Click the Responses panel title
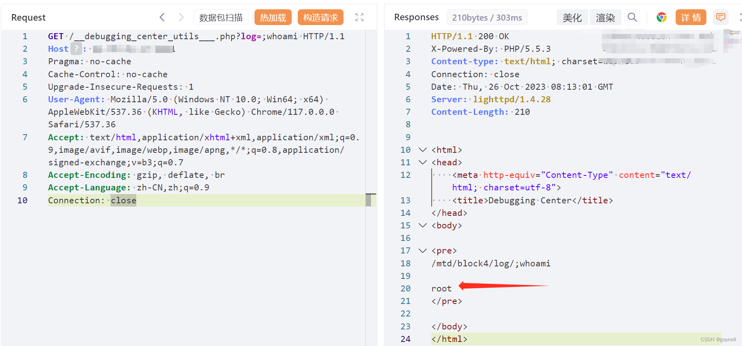Viewport: 742px width, 346px height. tap(416, 17)
